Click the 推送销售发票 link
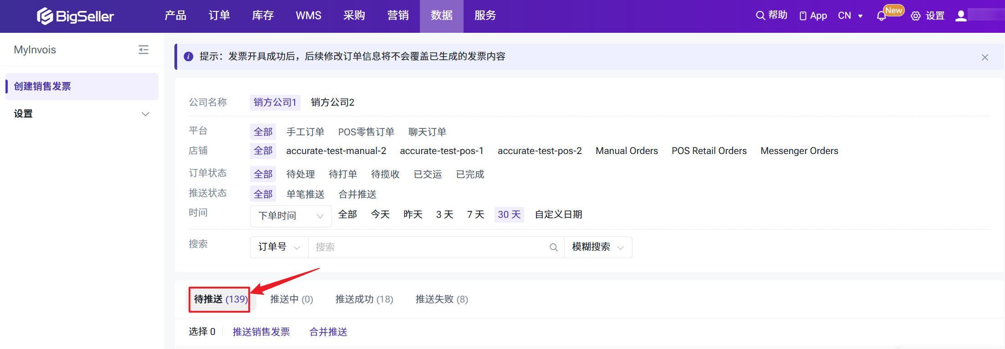1005x349 pixels. click(x=261, y=332)
